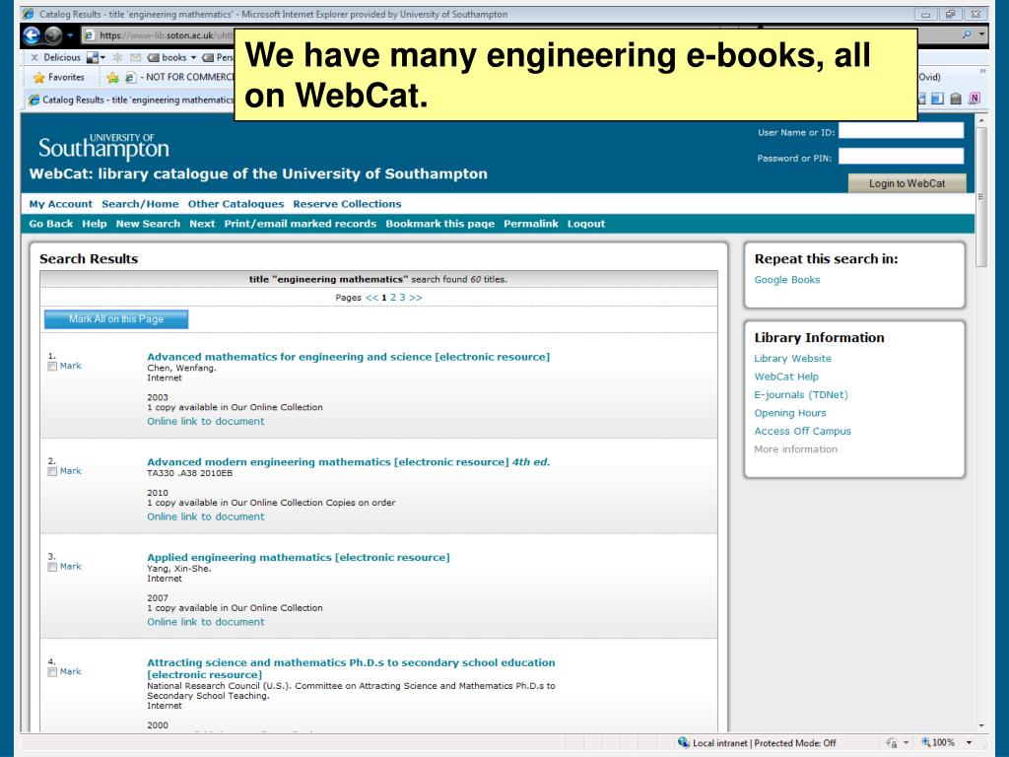Screen dimensions: 1009x757
Task: Click the Login to WebCat button
Action: click(907, 183)
